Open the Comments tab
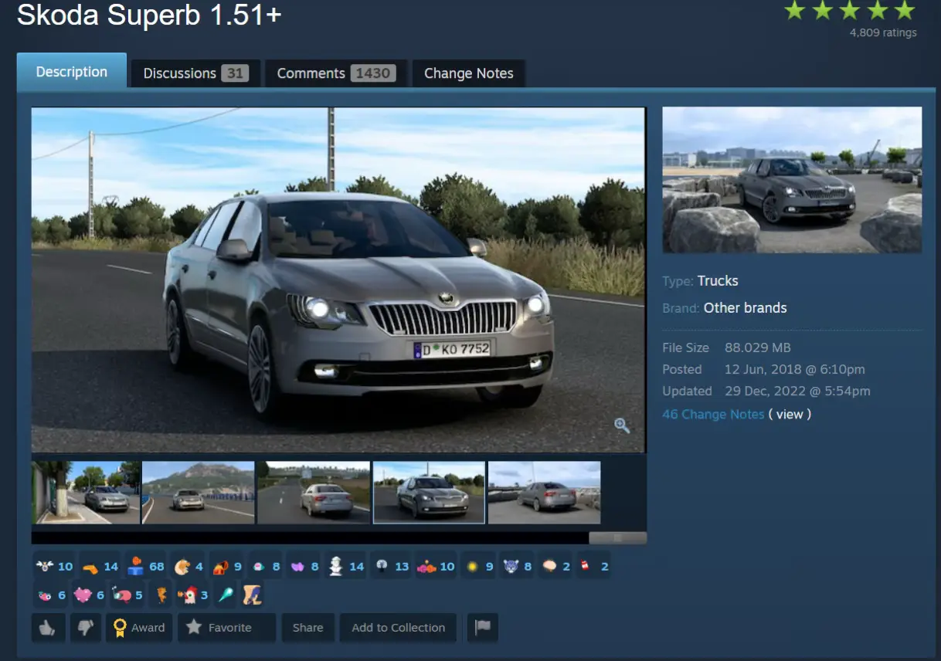The height and width of the screenshot is (661, 941). pyautogui.click(x=336, y=73)
